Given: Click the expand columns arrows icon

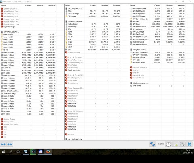Looking at the screenshot, I should [3, 144].
